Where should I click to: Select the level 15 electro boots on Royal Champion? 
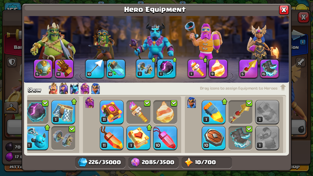(x=269, y=69)
